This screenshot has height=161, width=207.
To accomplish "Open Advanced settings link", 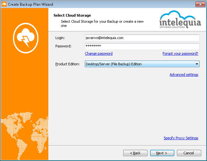I will [x=184, y=75].
